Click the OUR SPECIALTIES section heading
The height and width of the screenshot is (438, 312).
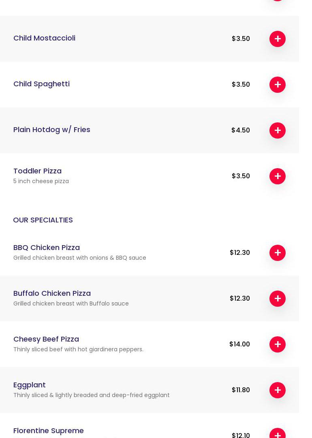(43, 220)
